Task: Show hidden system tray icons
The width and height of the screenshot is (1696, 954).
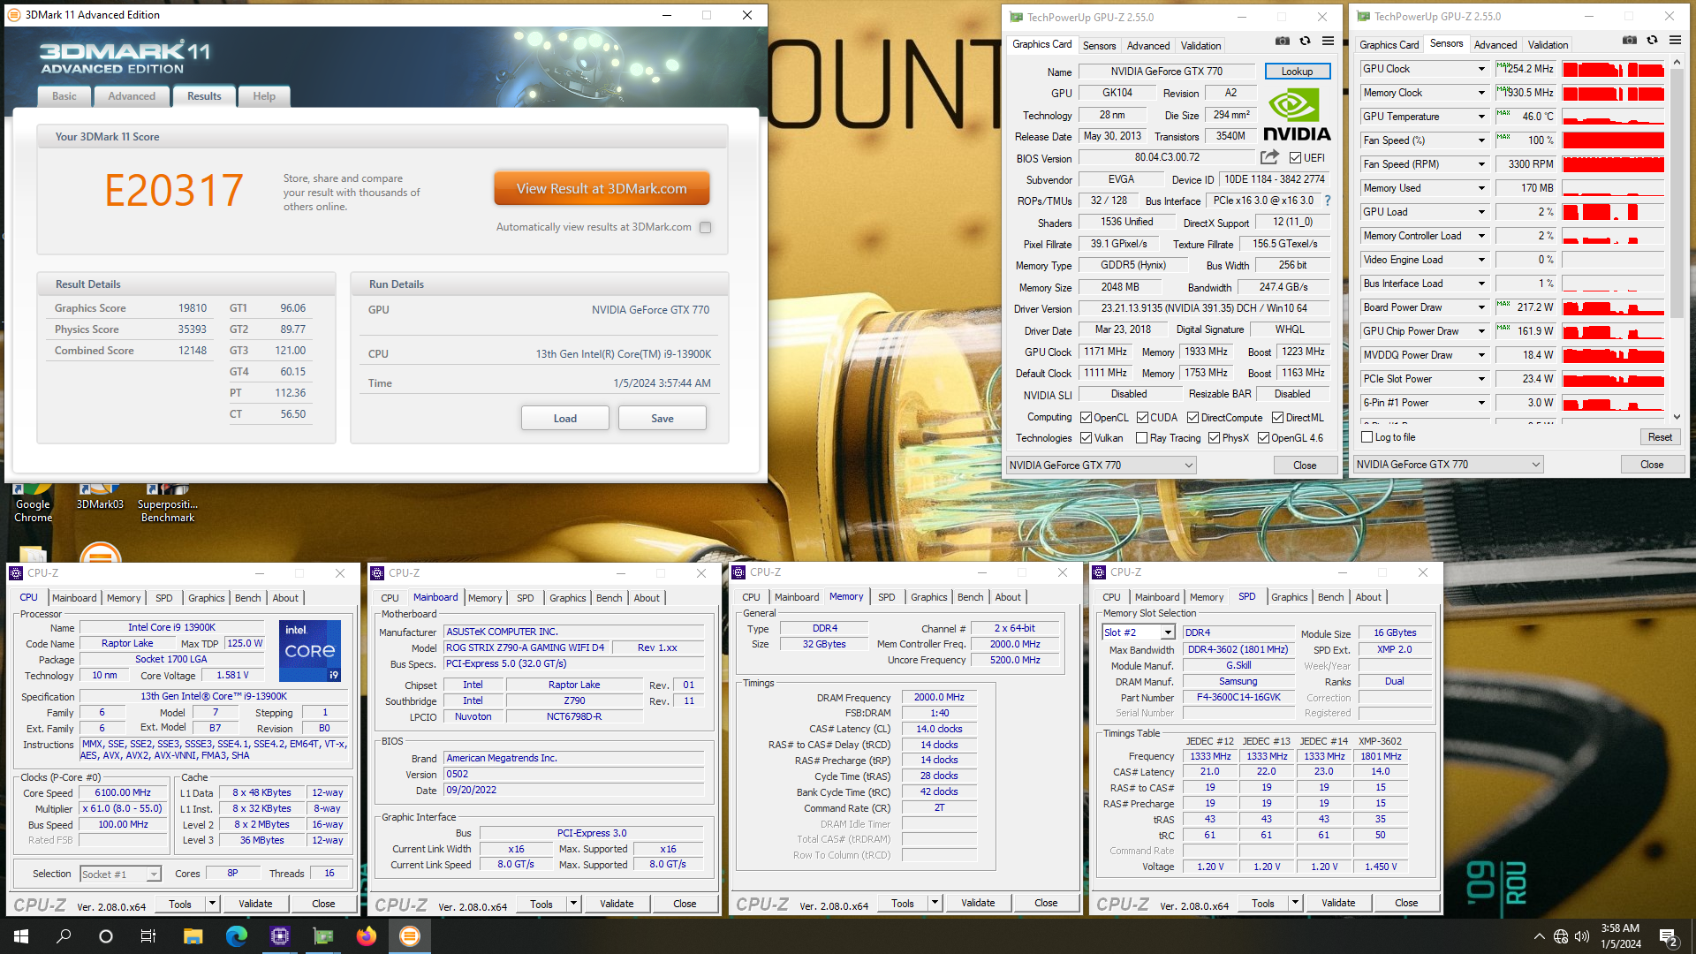Action: click(1540, 936)
